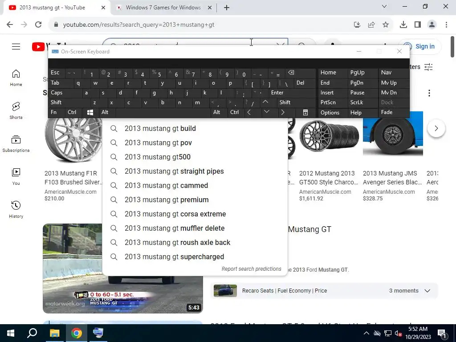456x342 pixels.
Task: Open notification center icon
Action: point(442,333)
